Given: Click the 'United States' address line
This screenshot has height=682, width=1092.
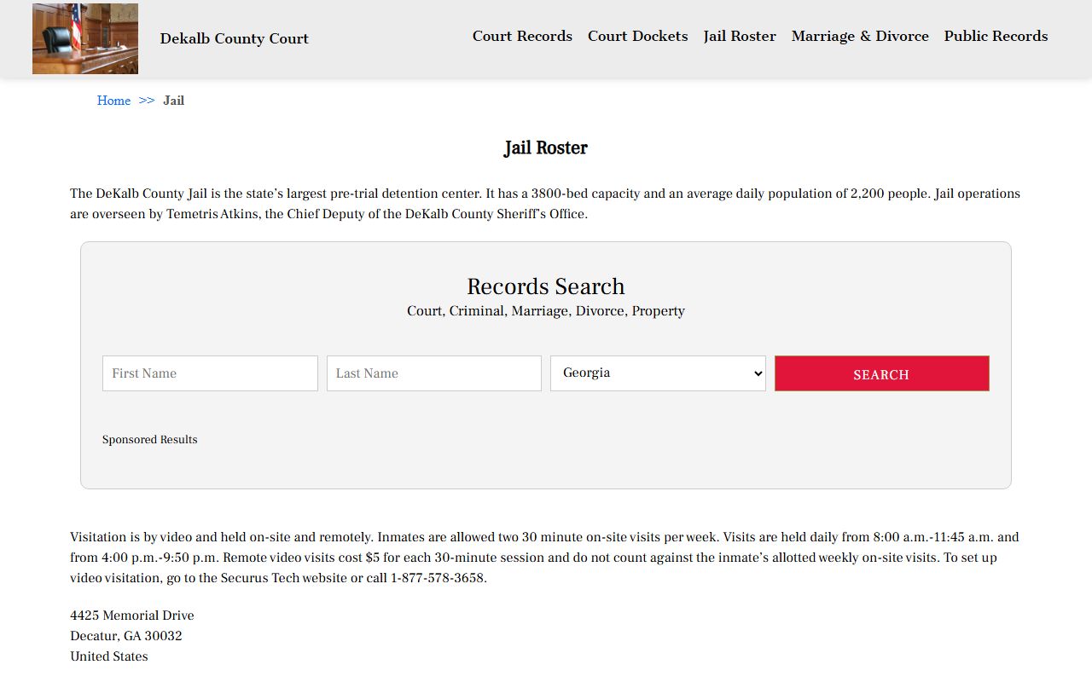Looking at the screenshot, I should (109, 656).
